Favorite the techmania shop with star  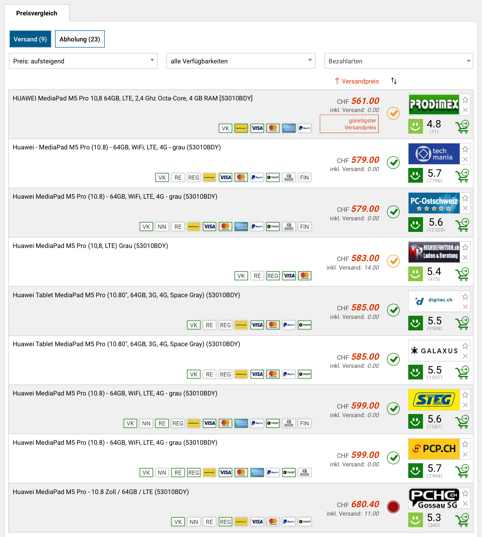click(x=465, y=149)
